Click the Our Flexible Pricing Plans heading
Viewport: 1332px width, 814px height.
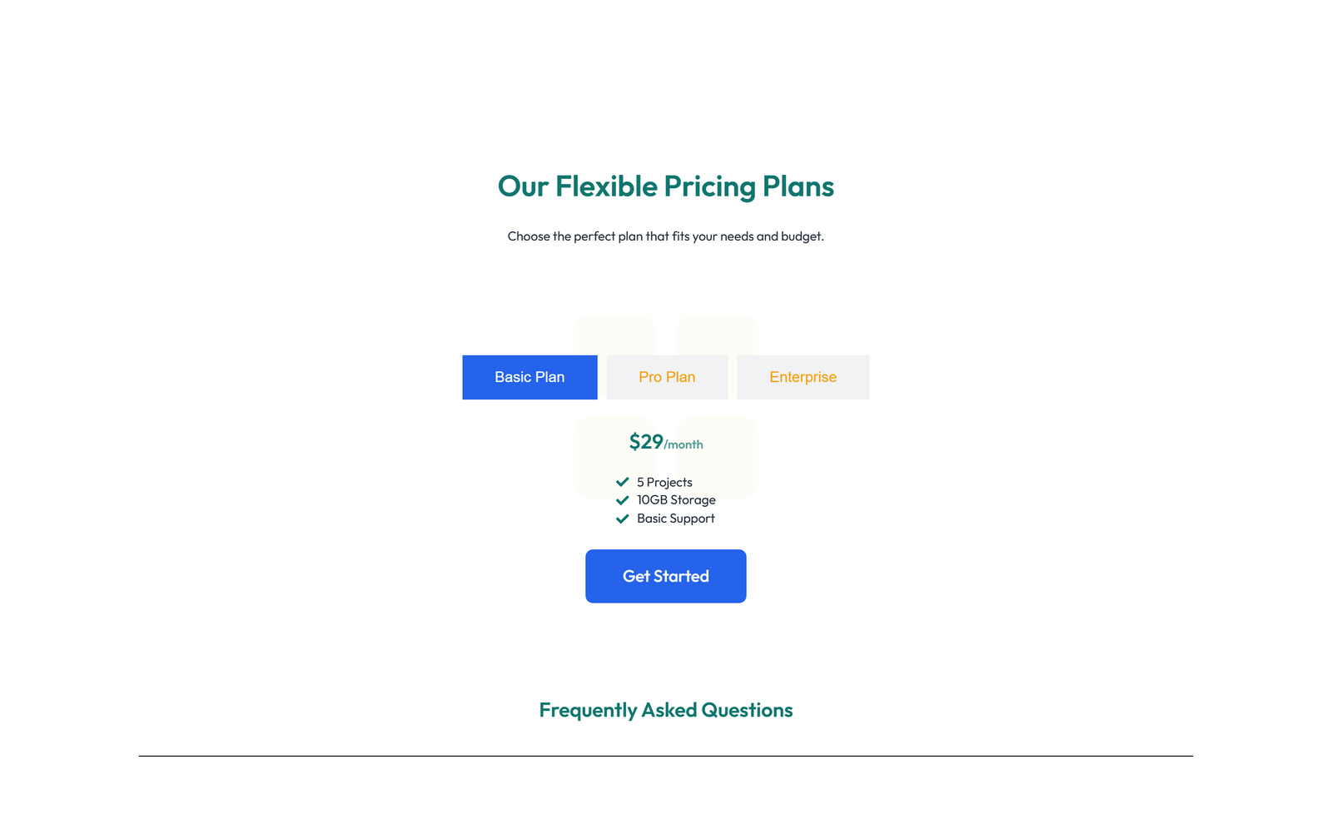666,186
